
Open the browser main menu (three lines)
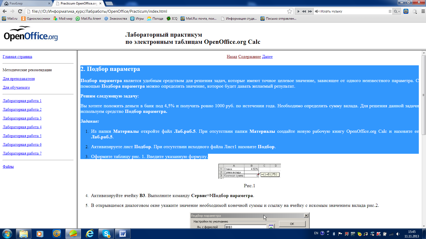pyautogui.click(x=423, y=11)
